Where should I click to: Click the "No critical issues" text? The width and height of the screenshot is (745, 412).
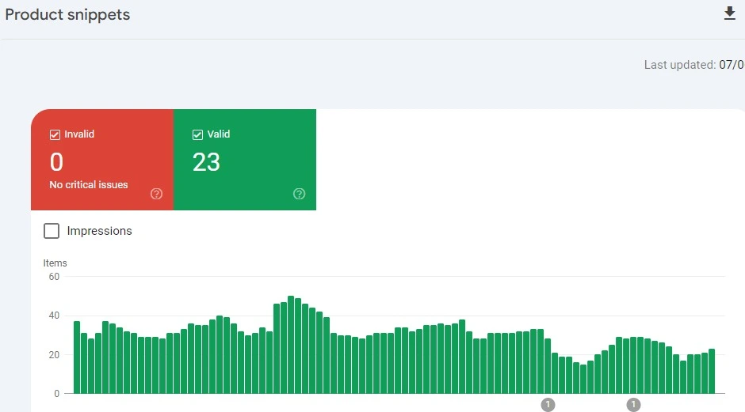coord(89,185)
